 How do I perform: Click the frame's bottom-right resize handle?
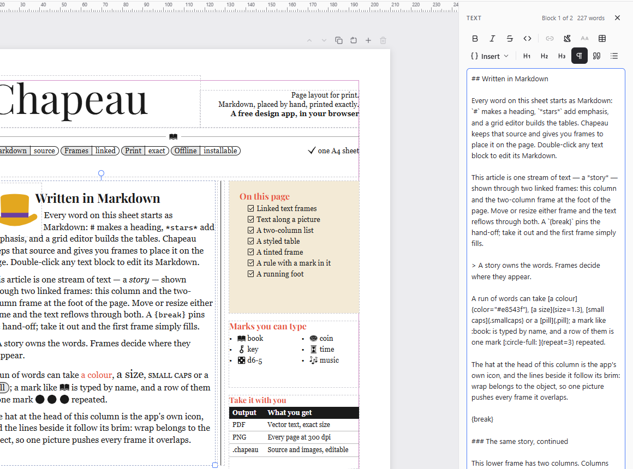click(x=215, y=465)
